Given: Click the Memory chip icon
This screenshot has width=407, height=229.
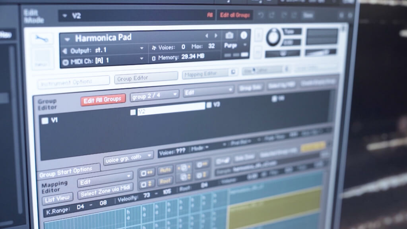Looking at the screenshot, I should (154, 58).
